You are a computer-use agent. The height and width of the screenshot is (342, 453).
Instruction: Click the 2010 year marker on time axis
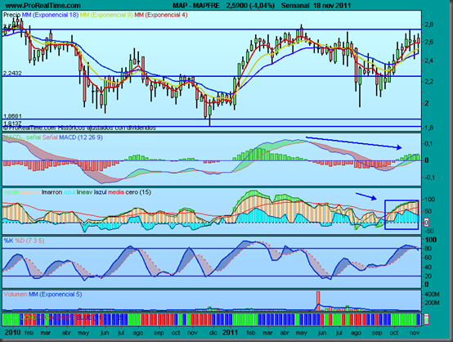coord(12,333)
